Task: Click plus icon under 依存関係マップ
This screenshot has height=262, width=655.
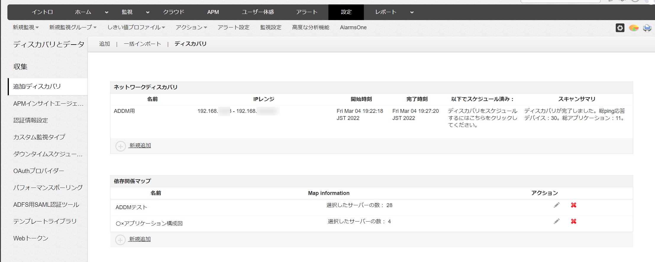Action: 120,240
